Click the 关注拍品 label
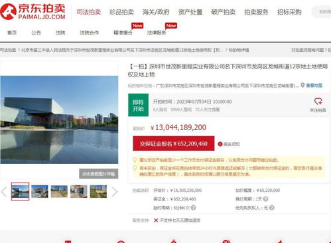331x243 pixels. coord(318,110)
